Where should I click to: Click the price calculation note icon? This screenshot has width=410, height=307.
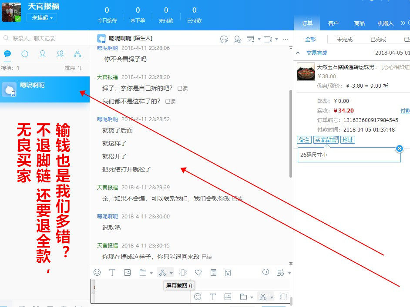228,273
